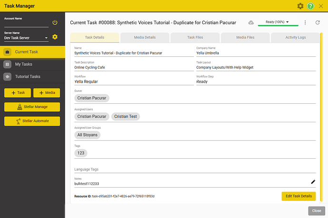Click the pencil icon to edit notes
The height and width of the screenshot is (218, 328).
pos(313,182)
